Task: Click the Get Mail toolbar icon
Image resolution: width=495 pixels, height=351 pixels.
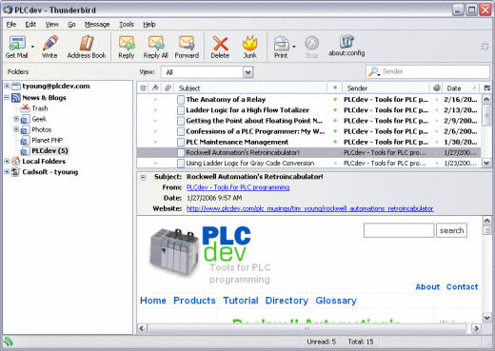Action: click(x=16, y=47)
